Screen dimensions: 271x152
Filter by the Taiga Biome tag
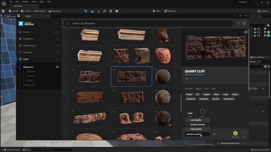pyautogui.click(x=229, y=99)
